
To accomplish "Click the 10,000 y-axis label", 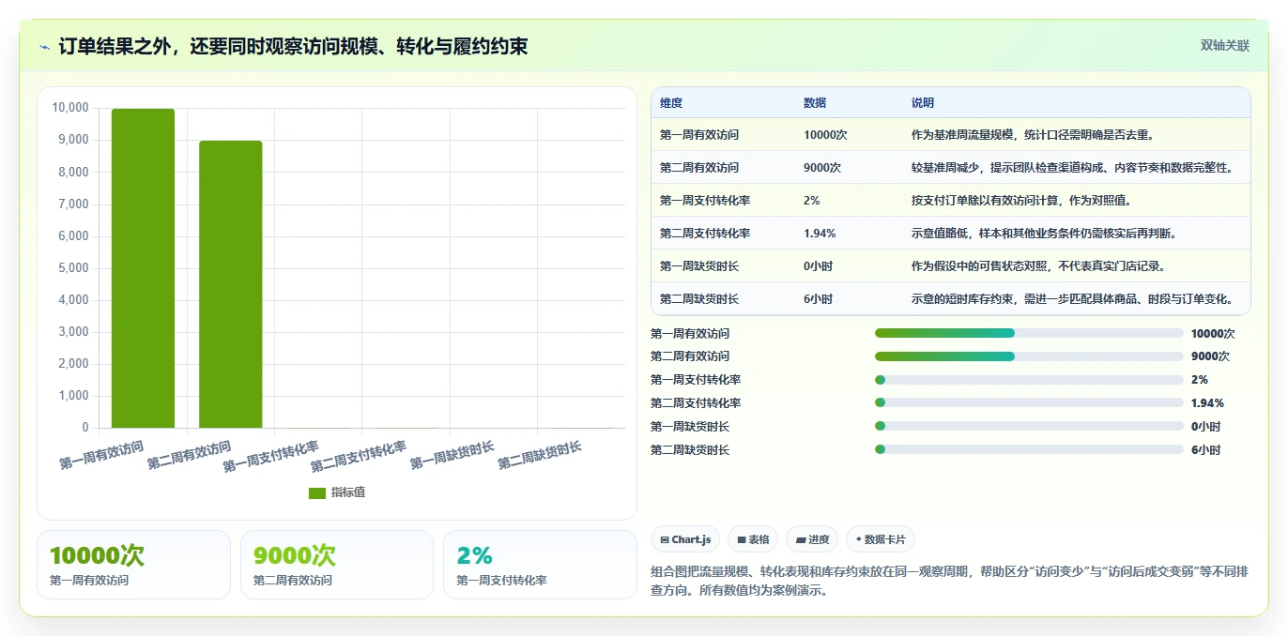I will [70, 108].
